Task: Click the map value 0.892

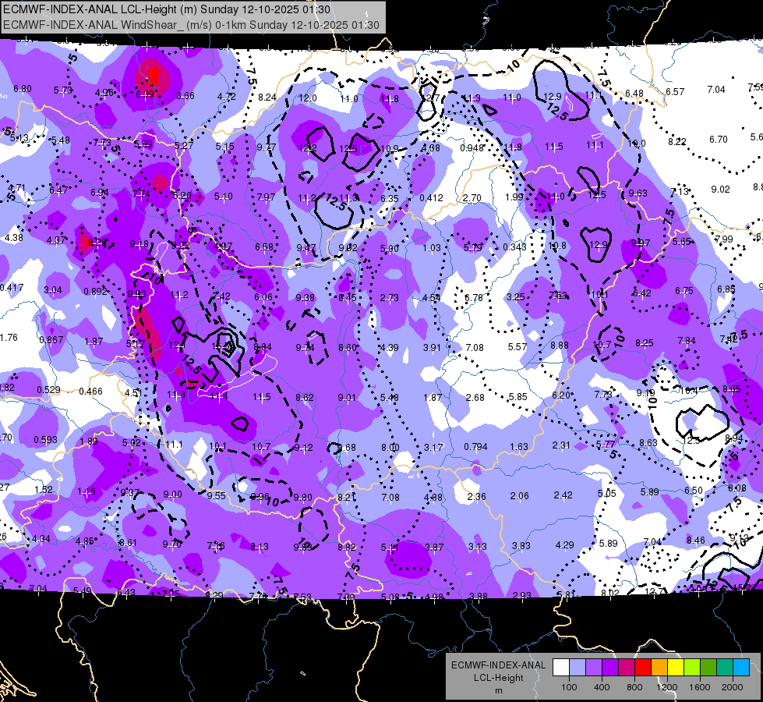Action: coord(95,291)
